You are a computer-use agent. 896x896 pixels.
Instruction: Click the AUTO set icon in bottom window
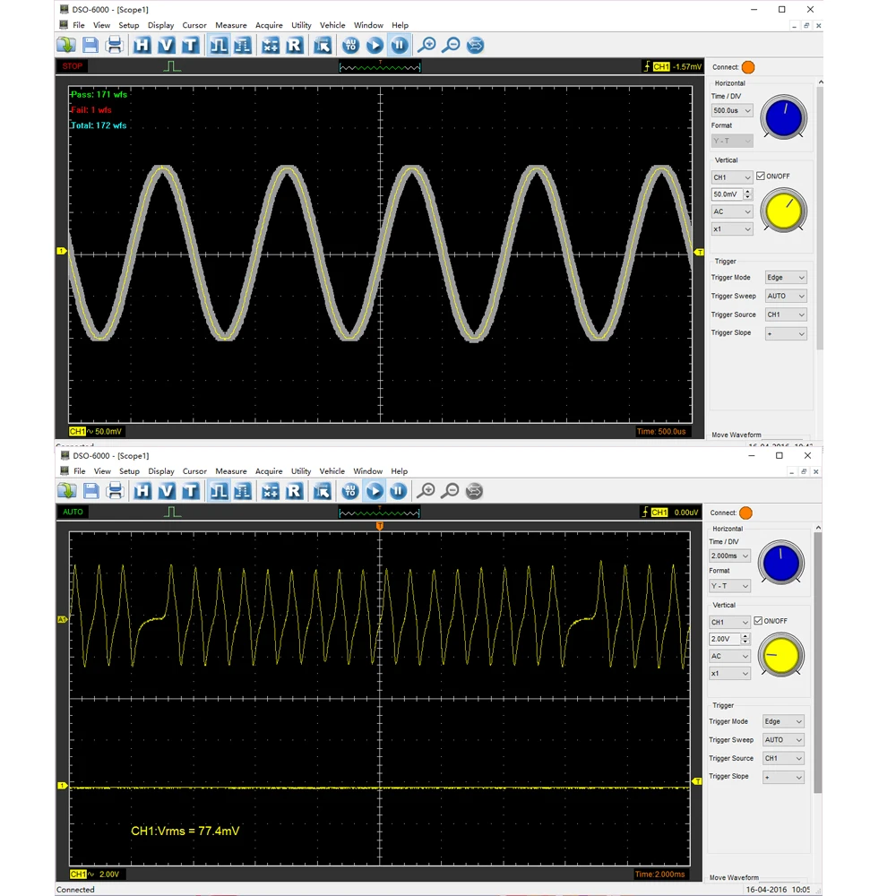[x=350, y=491]
